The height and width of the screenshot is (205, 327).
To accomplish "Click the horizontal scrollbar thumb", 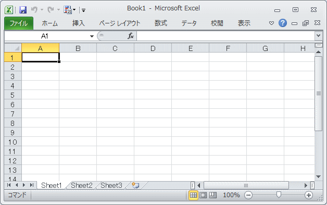I will point(246,185).
